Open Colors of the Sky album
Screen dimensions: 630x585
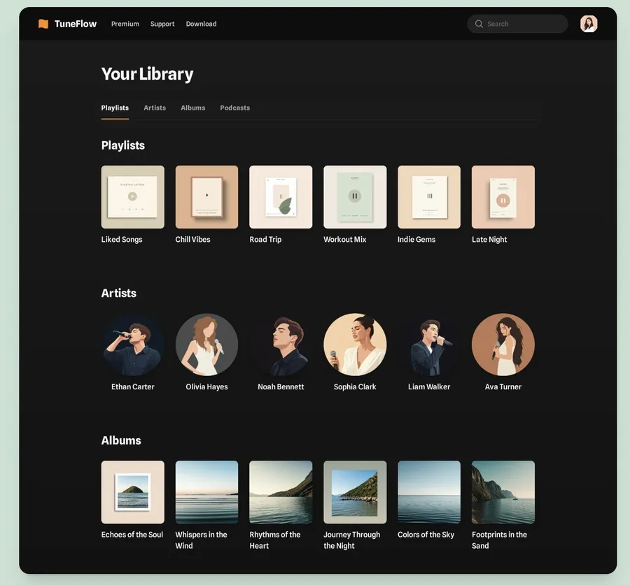click(x=429, y=492)
